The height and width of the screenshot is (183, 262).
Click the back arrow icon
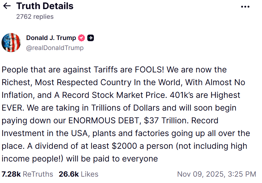(x=7, y=6)
